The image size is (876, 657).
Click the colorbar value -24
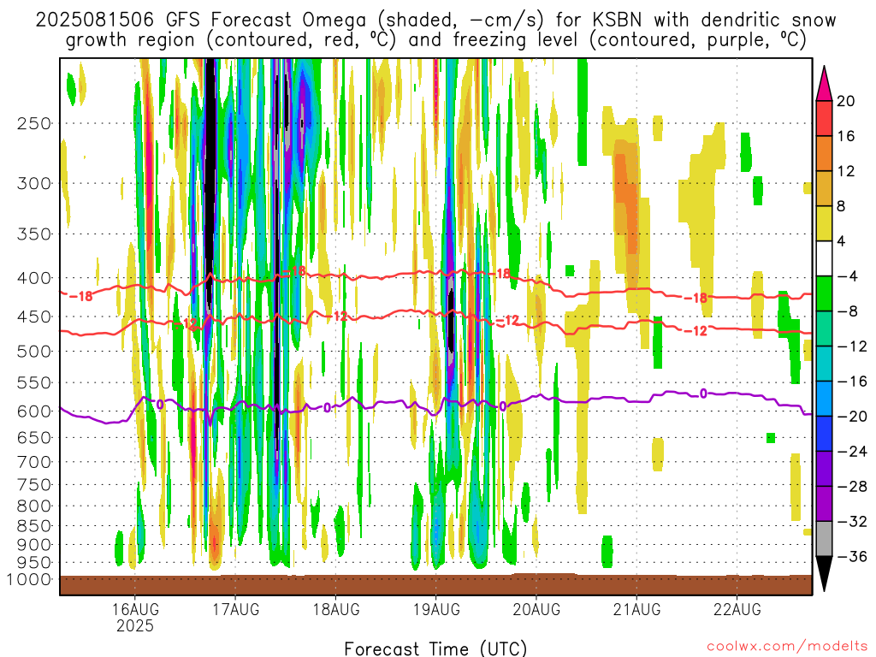click(x=852, y=452)
